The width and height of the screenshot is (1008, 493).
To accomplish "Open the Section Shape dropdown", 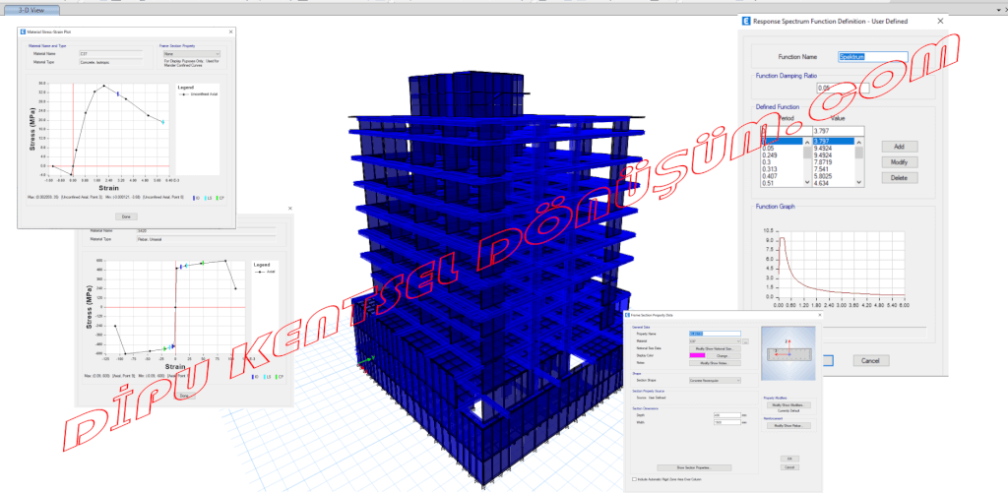I will pos(715,381).
